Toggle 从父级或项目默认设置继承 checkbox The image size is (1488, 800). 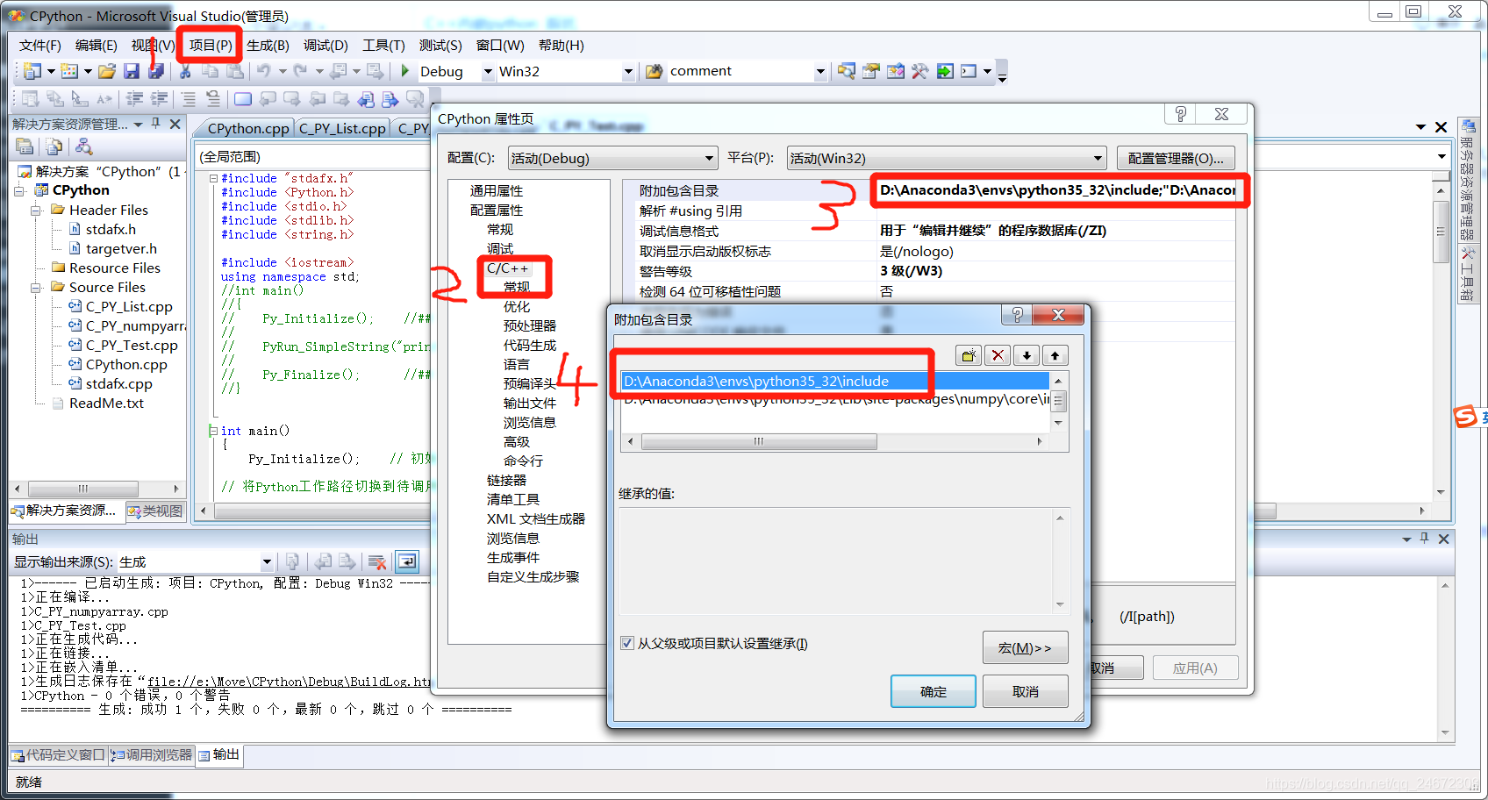tap(627, 643)
